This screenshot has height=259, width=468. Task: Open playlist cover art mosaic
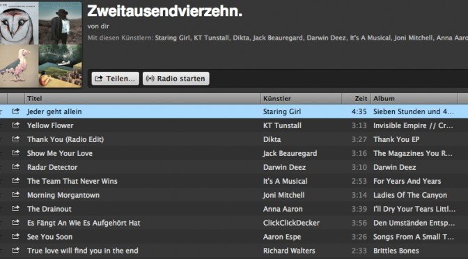pos(40,45)
